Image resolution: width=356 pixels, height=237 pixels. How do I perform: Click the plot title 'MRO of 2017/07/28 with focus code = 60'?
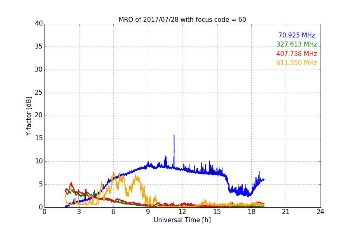[x=182, y=19]
